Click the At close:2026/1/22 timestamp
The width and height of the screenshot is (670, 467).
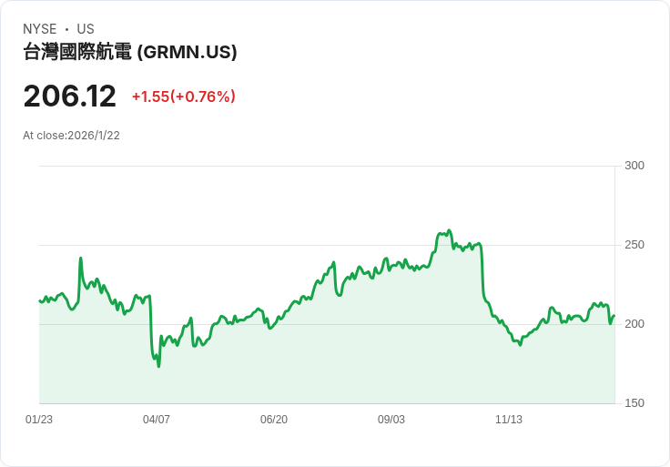[72, 136]
